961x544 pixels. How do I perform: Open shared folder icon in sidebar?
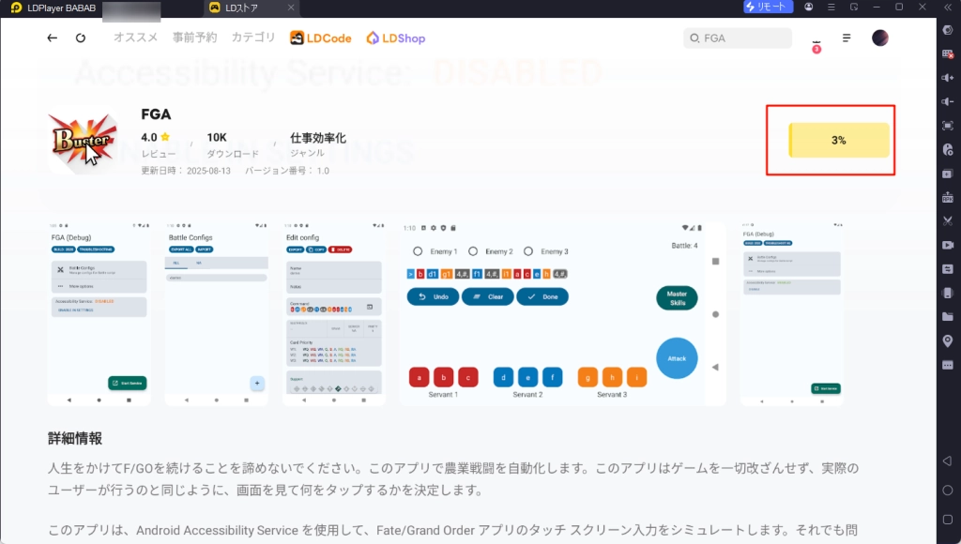click(948, 317)
